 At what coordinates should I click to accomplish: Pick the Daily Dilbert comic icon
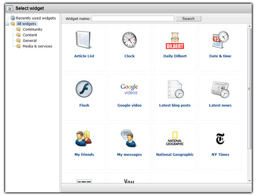[x=175, y=41]
